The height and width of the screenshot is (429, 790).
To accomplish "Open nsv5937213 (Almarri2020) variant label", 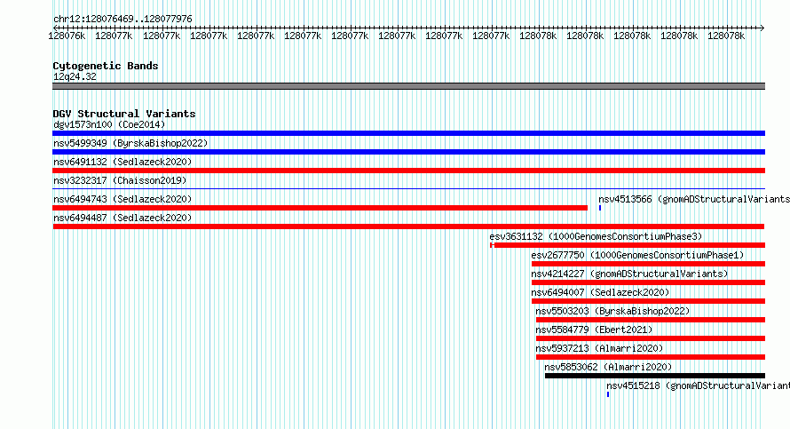I will [599, 348].
